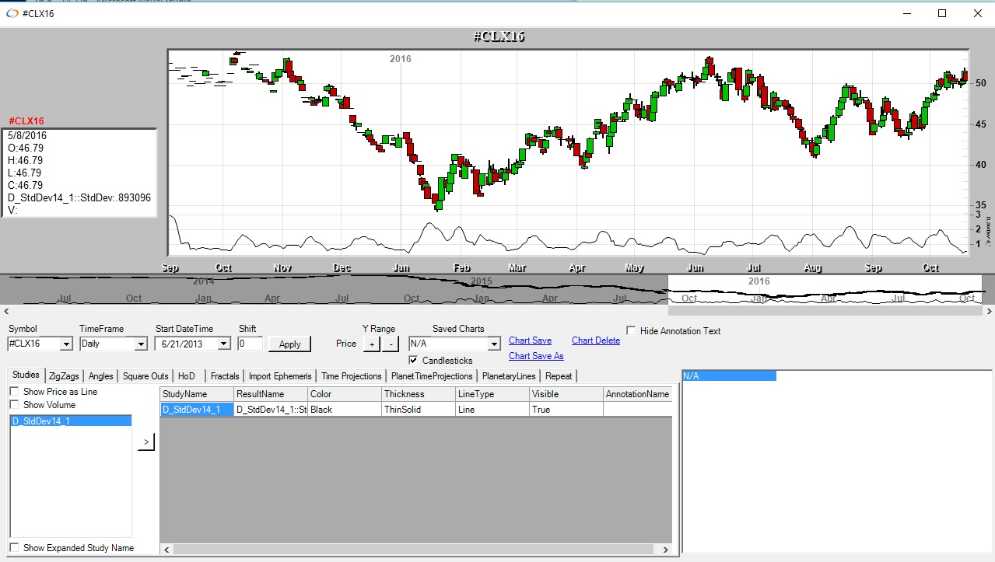
Task: Click the Y Range plus button
Action: click(x=372, y=344)
